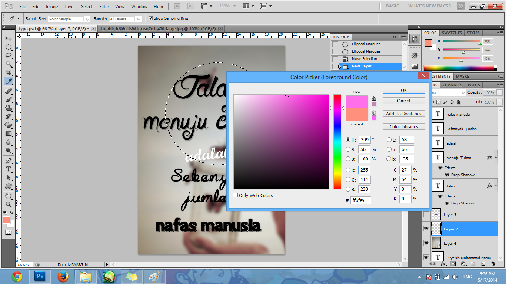
Task: Open the Filter menu
Action: 104,7
